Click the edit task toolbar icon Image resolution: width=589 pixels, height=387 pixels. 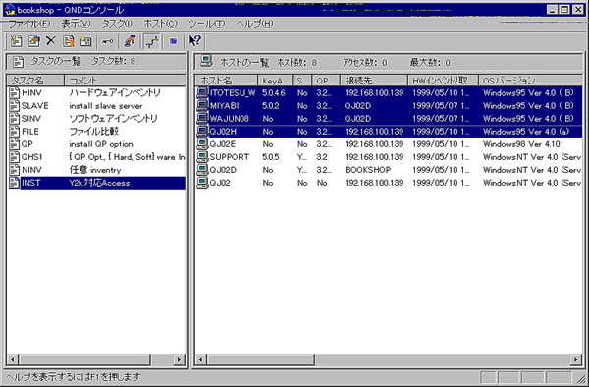point(33,41)
